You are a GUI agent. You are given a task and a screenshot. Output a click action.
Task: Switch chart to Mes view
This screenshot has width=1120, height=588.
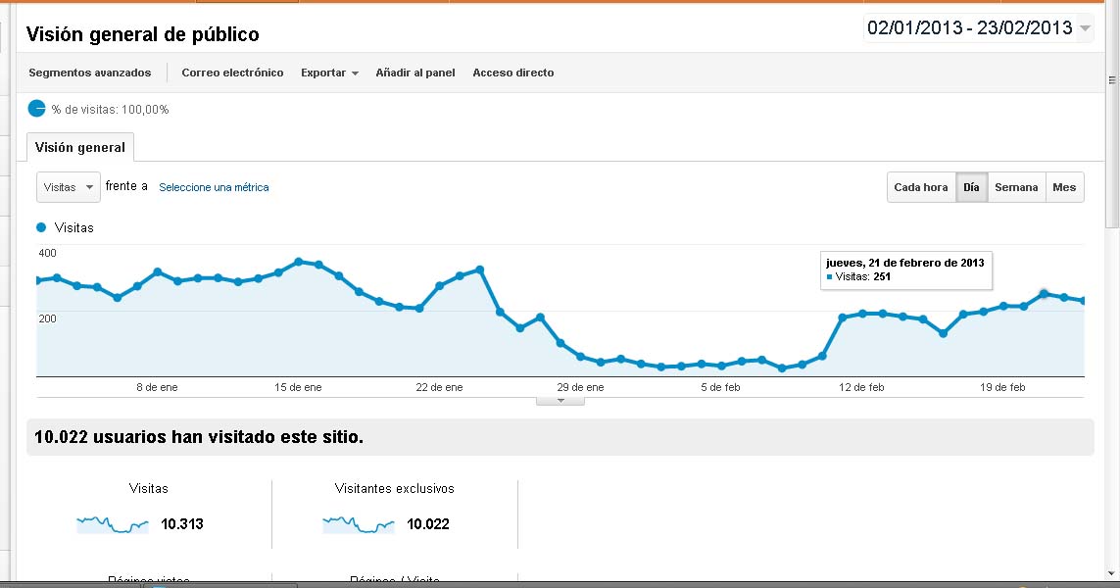[x=1064, y=187]
